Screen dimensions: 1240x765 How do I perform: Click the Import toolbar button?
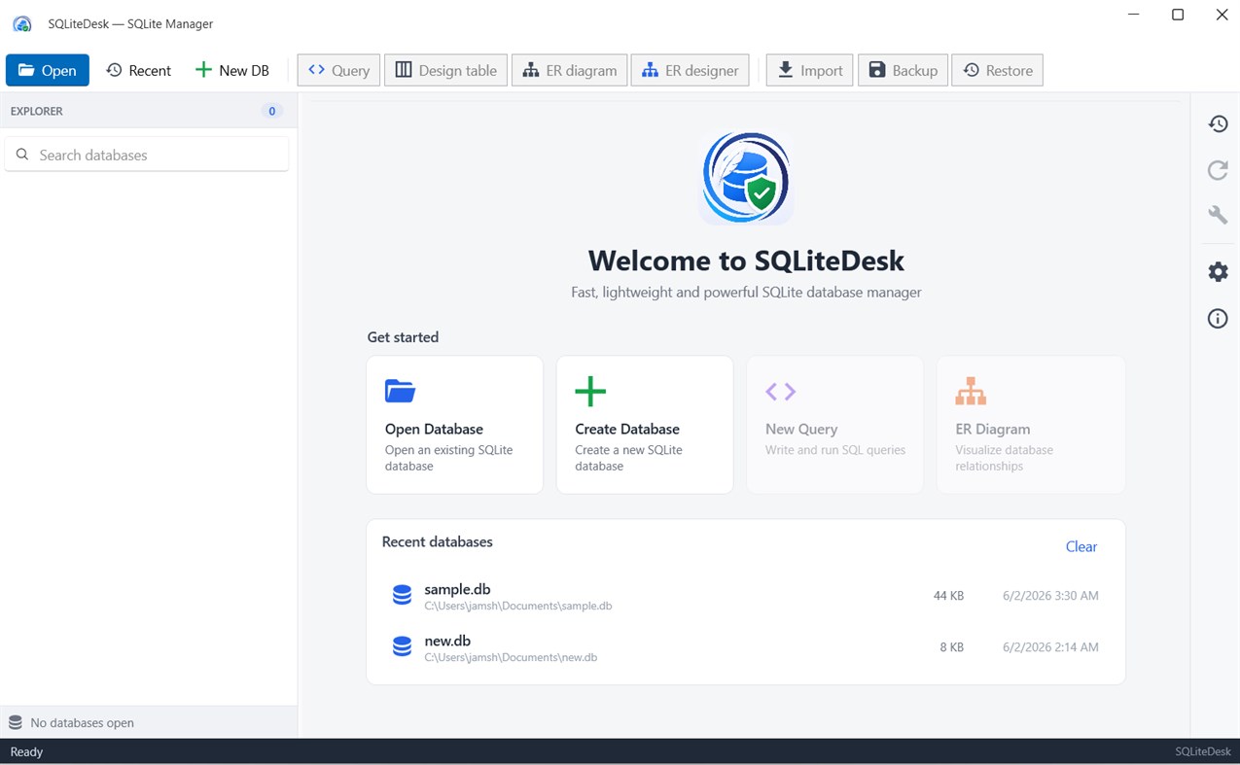tap(809, 70)
